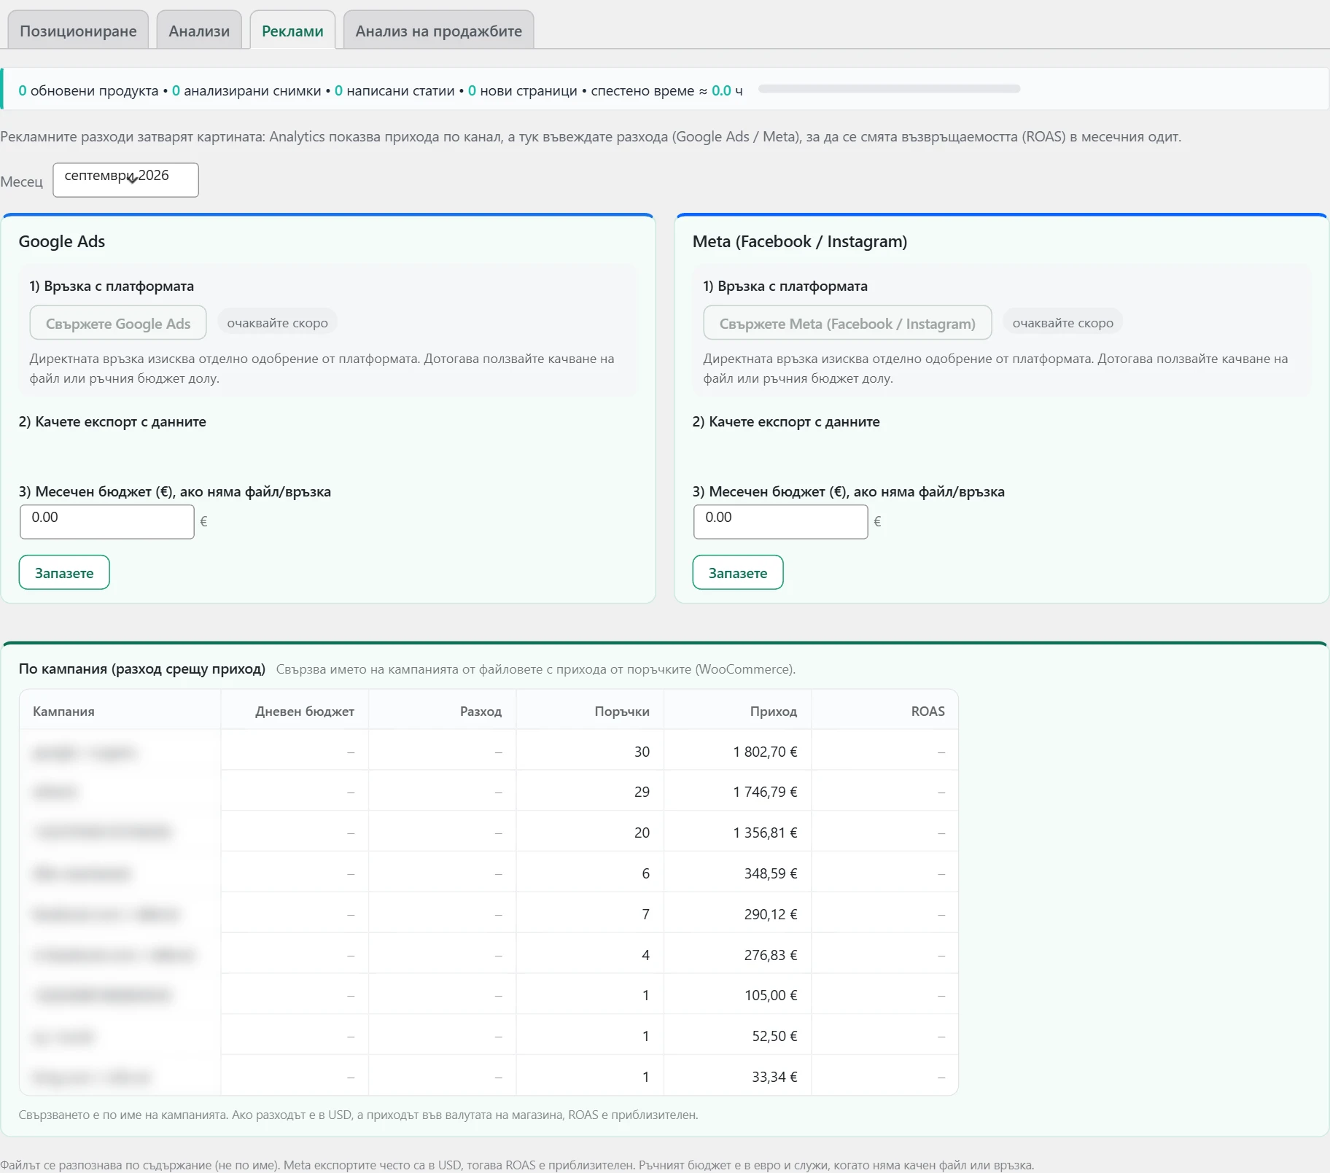Click the Кампания column header
Screen dimensions: 1330x1173
tap(120, 711)
